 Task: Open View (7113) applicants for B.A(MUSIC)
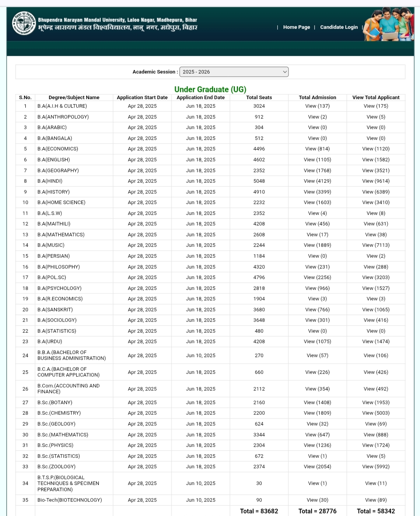click(376, 245)
